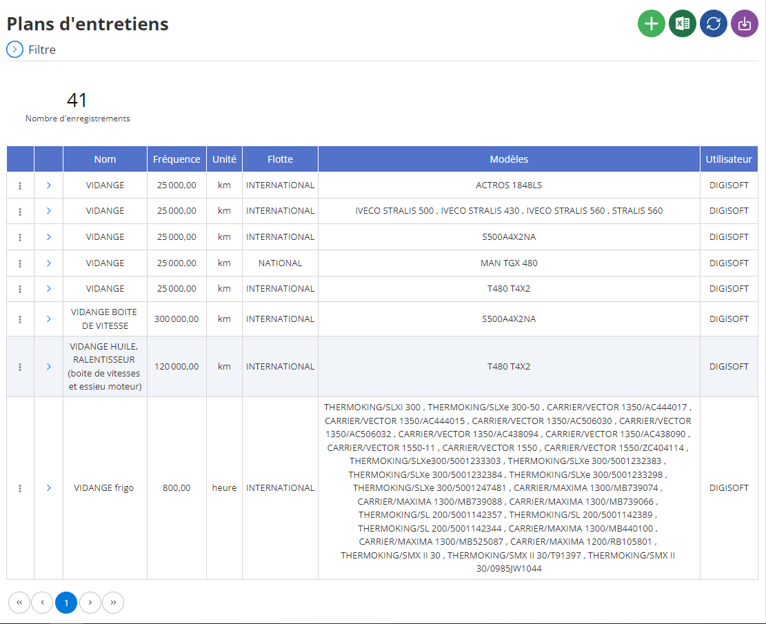Click the MAN TGX 480 model cell
Viewport: 766px width, 624px height.
click(509, 263)
